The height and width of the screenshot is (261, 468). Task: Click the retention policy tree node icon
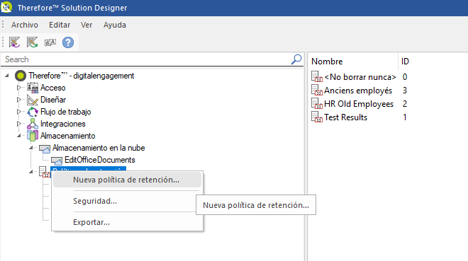(45, 172)
